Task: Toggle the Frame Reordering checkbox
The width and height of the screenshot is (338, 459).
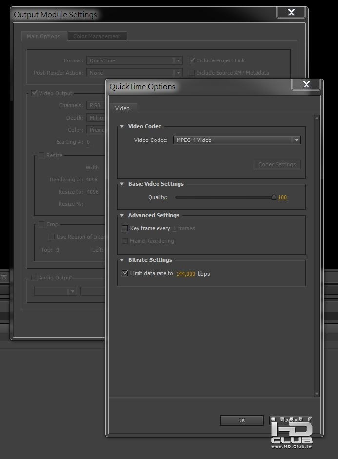Action: [x=125, y=241]
